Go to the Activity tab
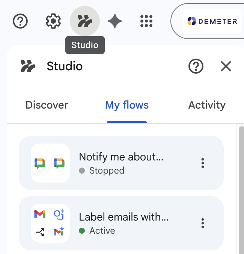Viewport: 244px width, 254px height. (x=207, y=105)
